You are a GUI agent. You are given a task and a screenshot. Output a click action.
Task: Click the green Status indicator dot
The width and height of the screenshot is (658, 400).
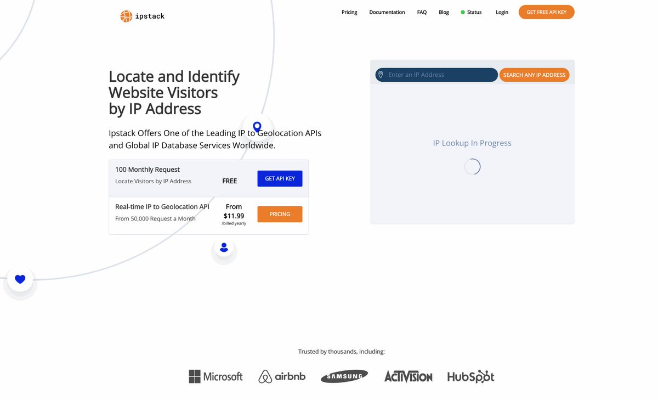[463, 12]
